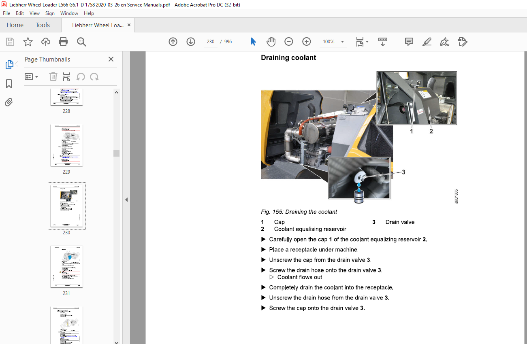
Task: Open the File menu
Action: coord(6,13)
